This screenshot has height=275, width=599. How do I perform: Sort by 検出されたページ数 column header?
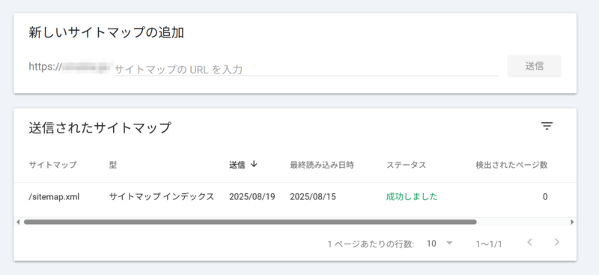511,165
